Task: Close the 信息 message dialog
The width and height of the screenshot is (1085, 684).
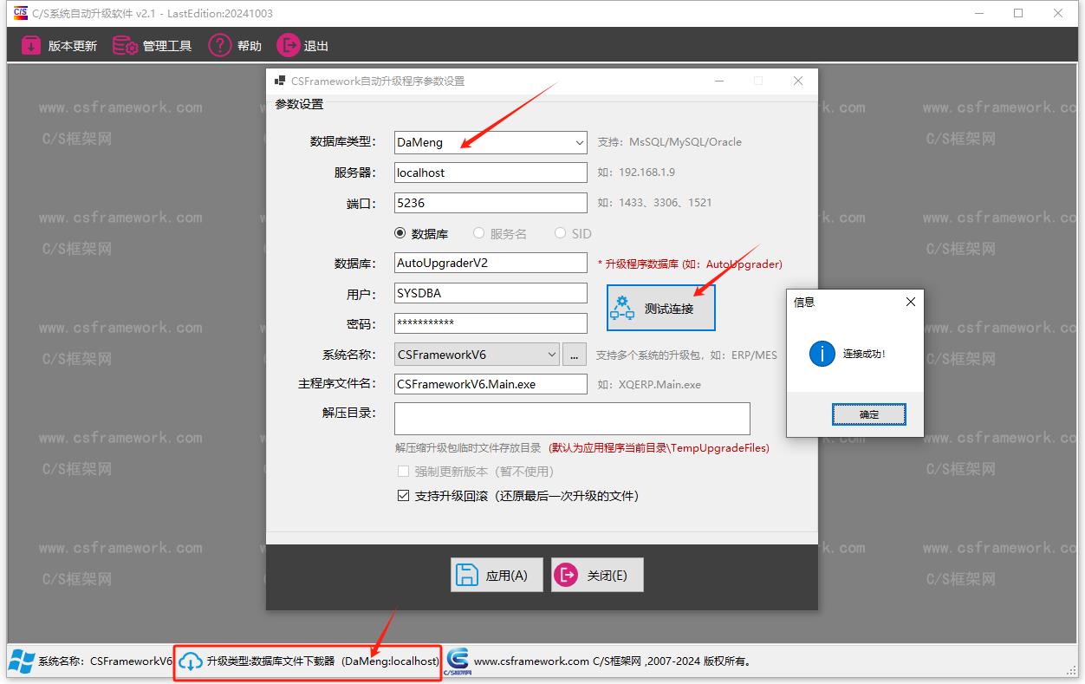Action: tap(910, 302)
